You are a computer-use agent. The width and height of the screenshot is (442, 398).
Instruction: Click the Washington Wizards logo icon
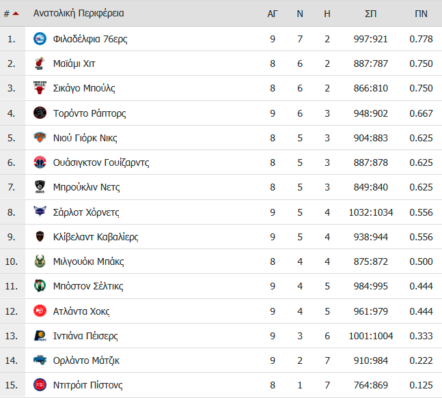point(40,162)
